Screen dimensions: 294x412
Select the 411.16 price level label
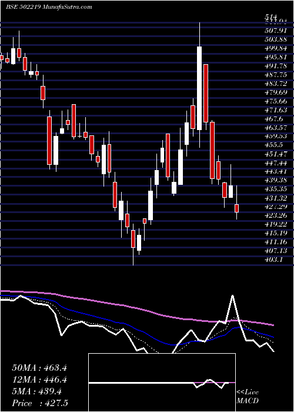tap(275, 242)
